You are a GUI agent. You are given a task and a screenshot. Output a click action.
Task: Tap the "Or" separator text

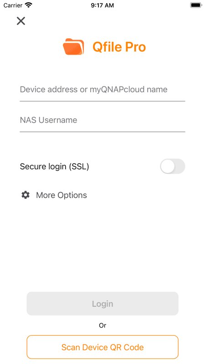click(102, 325)
